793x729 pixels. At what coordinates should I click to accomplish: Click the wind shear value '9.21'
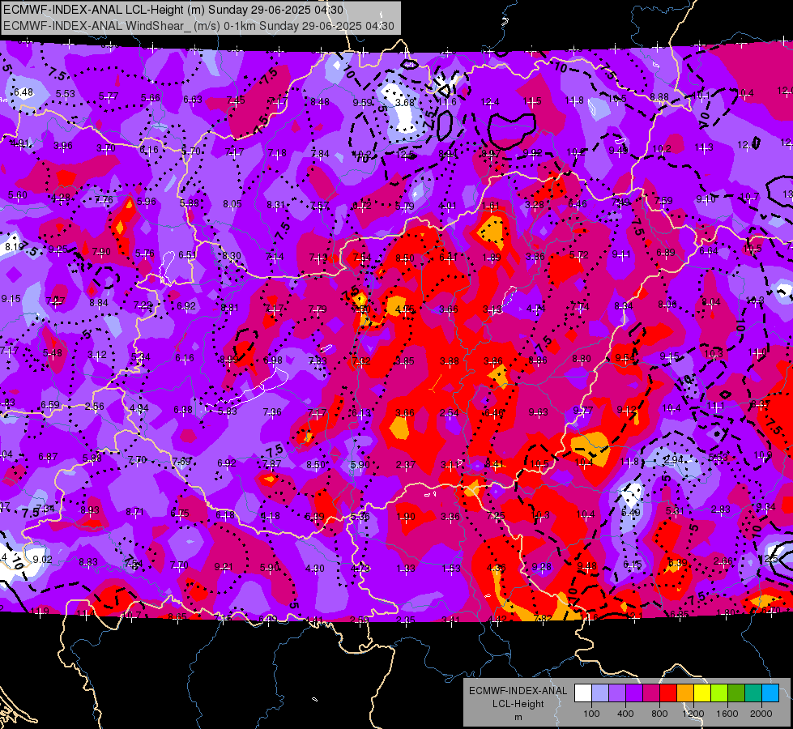point(224,567)
